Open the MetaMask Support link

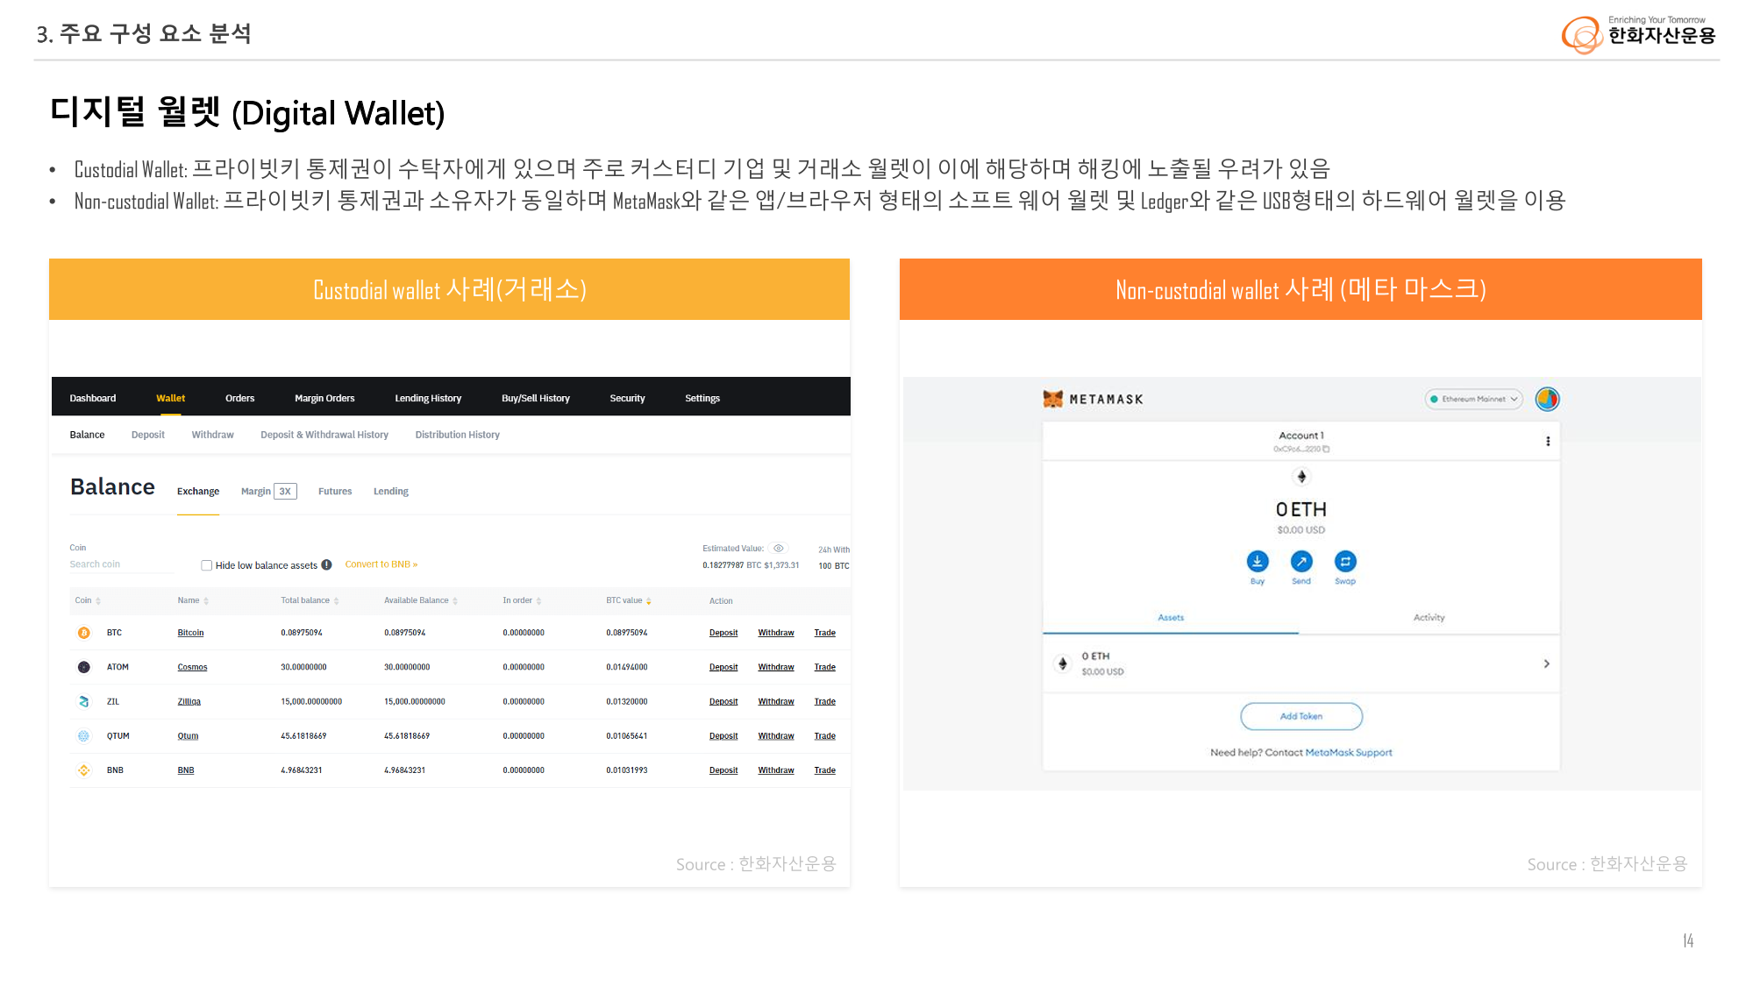[x=1348, y=753]
